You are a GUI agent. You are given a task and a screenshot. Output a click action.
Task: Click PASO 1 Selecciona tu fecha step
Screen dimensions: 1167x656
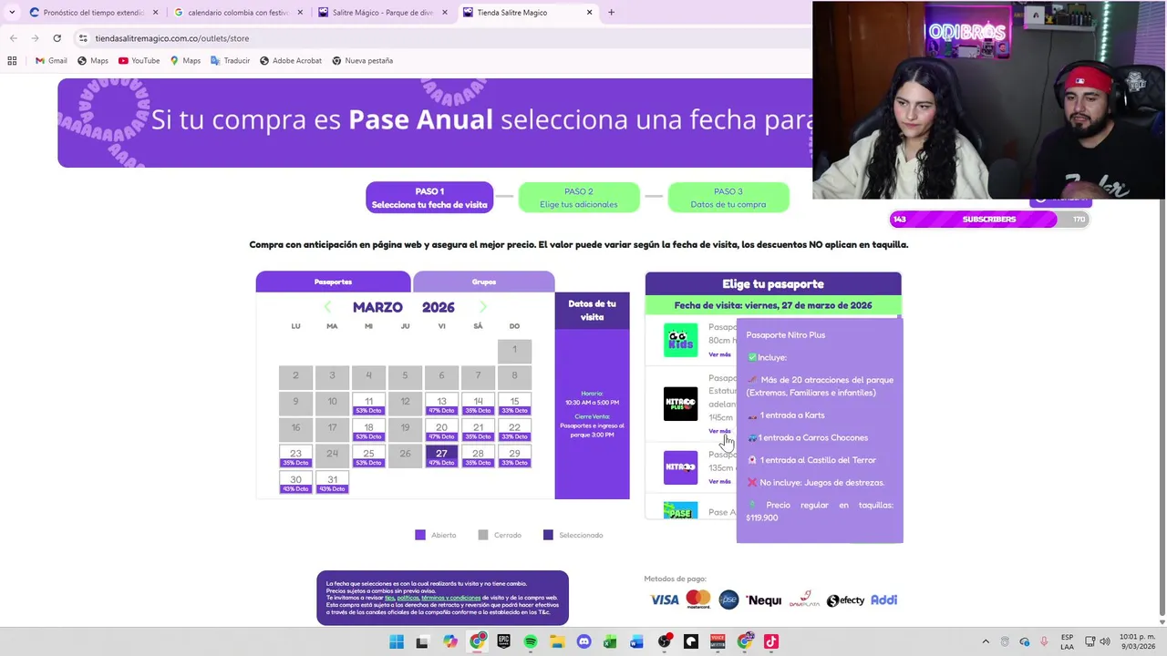tap(429, 198)
